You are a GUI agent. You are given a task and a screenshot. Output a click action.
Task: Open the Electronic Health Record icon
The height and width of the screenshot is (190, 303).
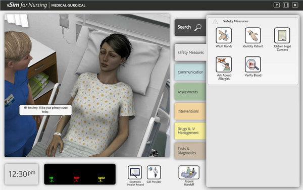coord(135,172)
